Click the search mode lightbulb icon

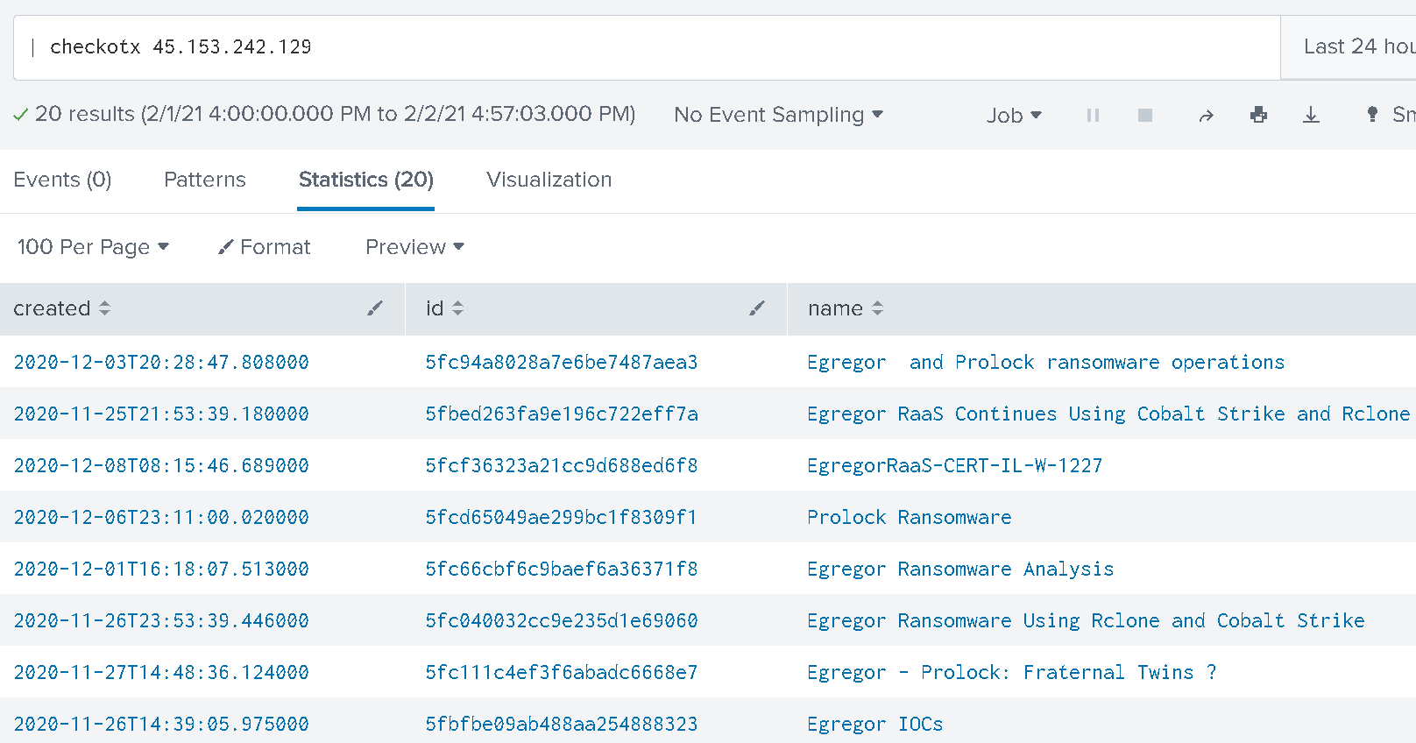1372,115
